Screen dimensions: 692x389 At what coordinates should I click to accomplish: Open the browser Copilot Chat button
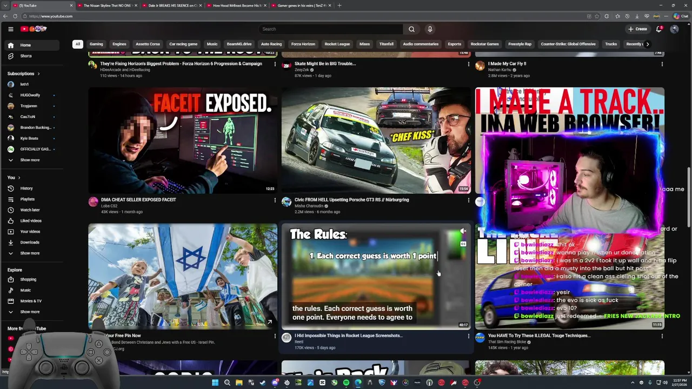coord(680,16)
